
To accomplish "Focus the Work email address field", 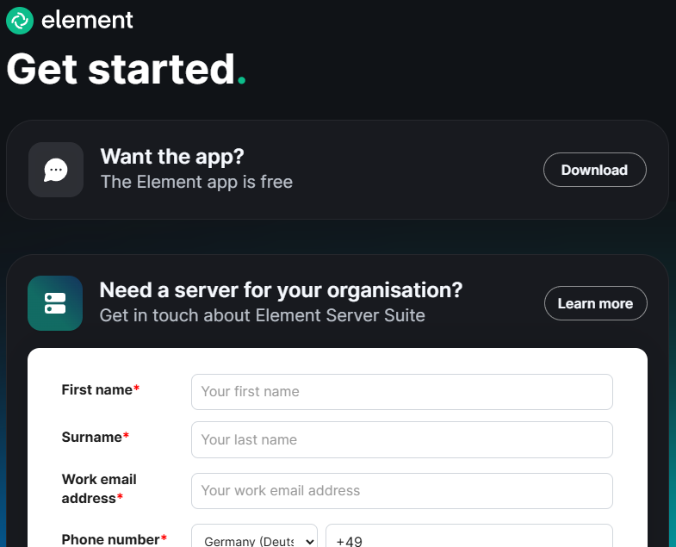I will pos(402,491).
